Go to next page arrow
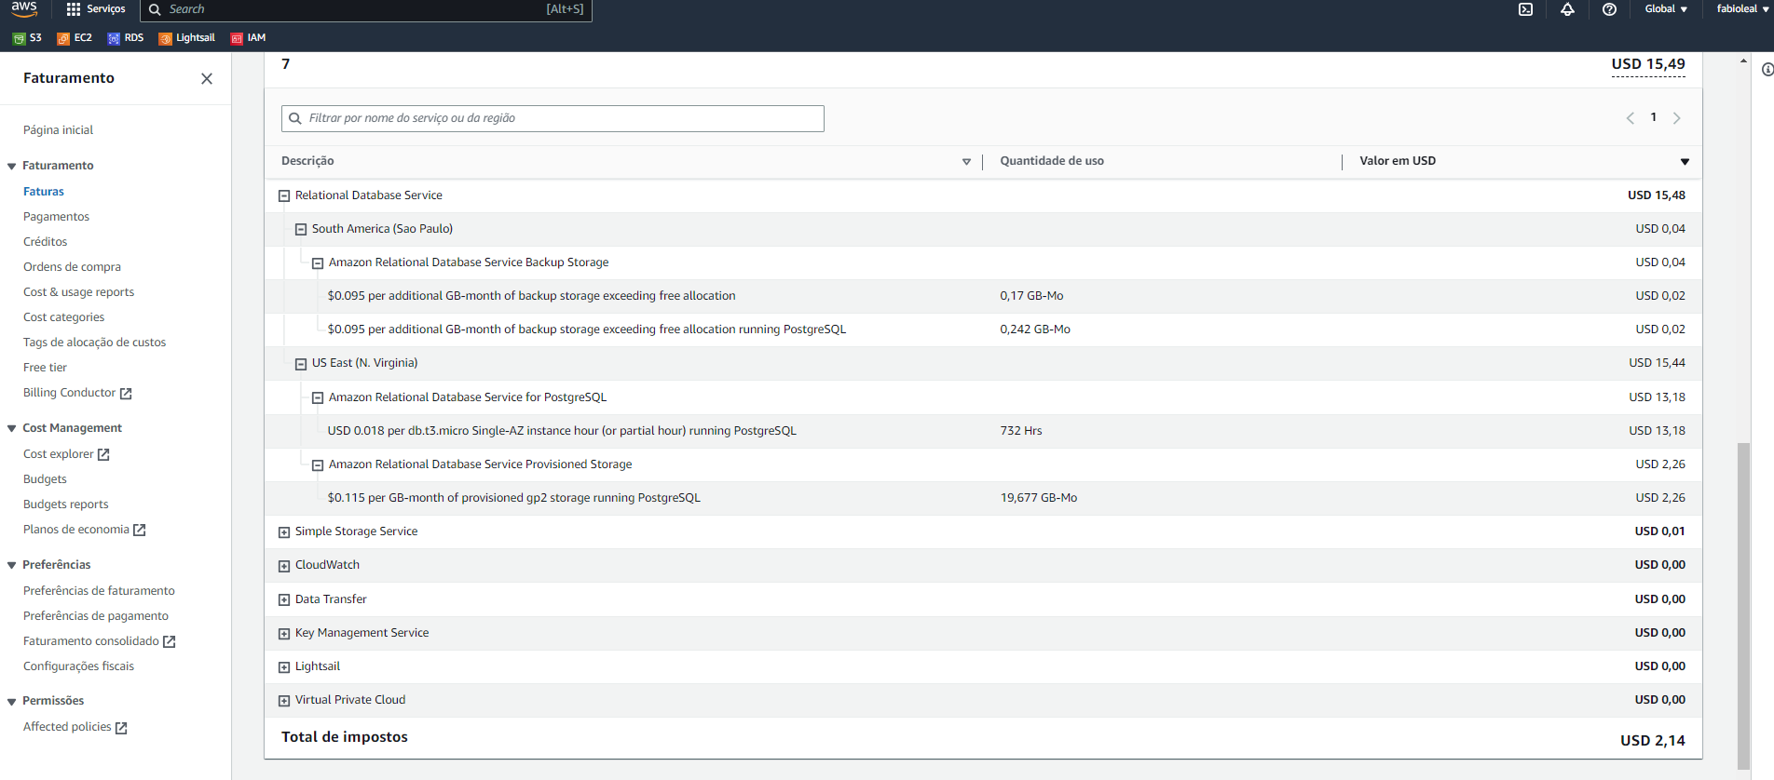Screen dimensions: 1774x780 tap(1676, 118)
